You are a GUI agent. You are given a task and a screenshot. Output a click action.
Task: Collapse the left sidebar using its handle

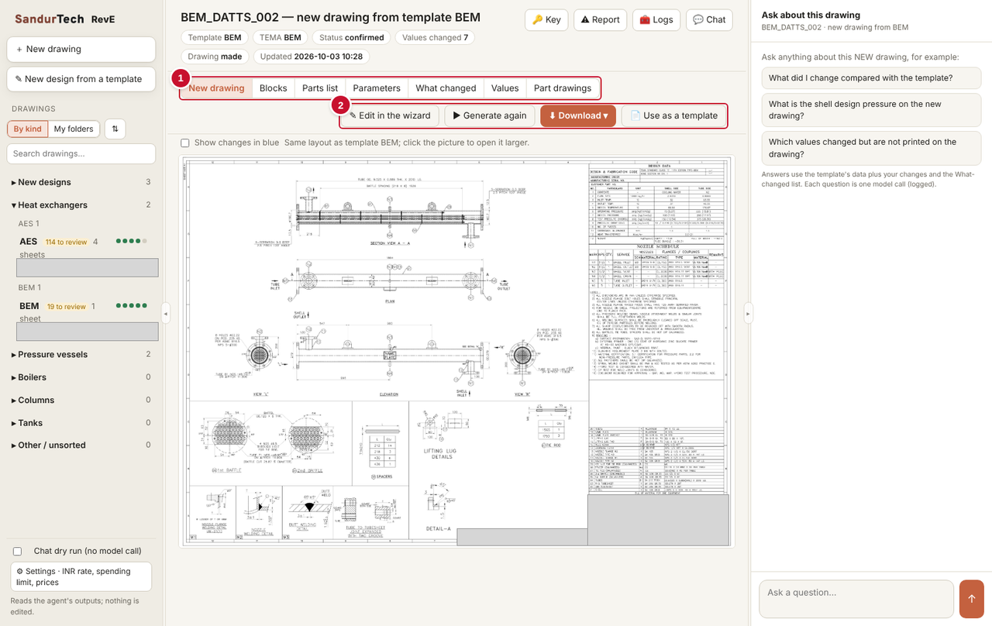166,312
